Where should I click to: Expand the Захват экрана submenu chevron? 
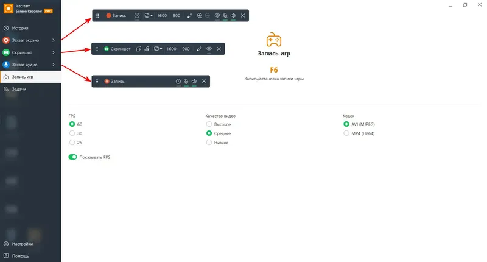tap(54, 40)
